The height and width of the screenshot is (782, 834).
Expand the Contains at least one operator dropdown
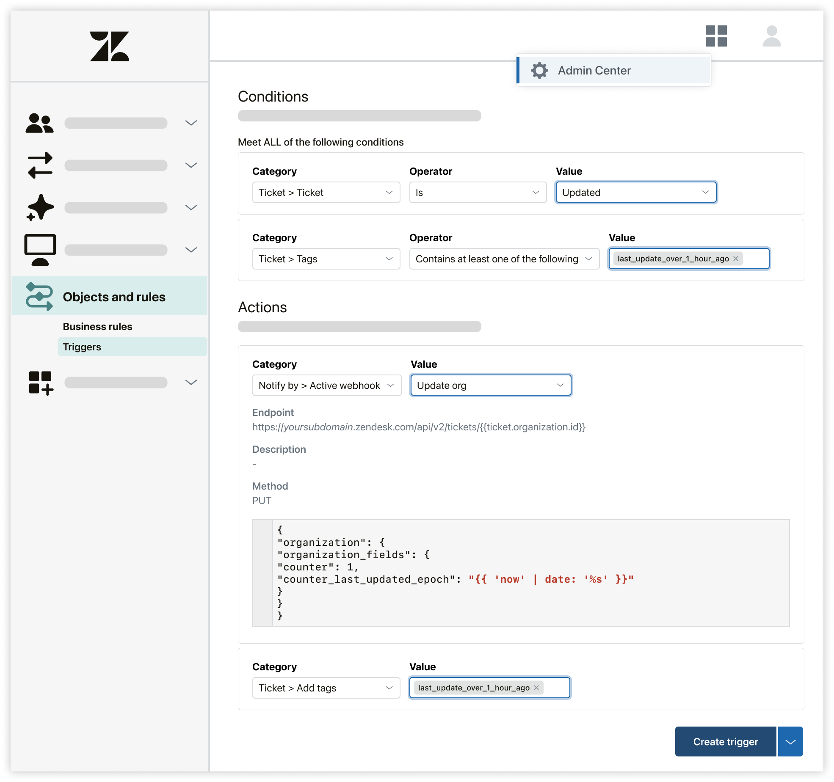click(504, 259)
